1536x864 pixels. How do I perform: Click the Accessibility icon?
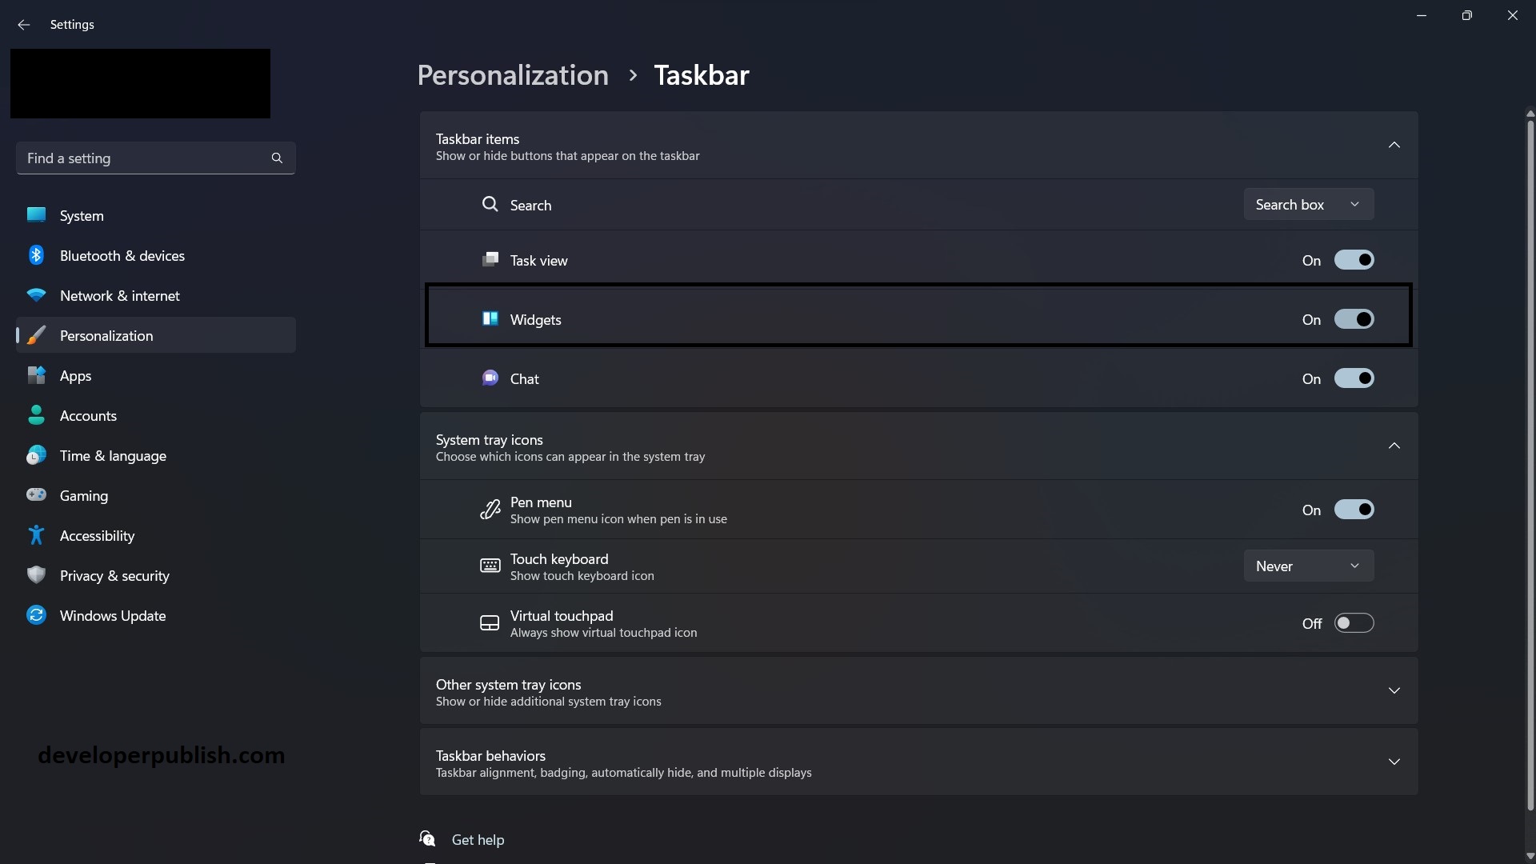[x=36, y=534]
